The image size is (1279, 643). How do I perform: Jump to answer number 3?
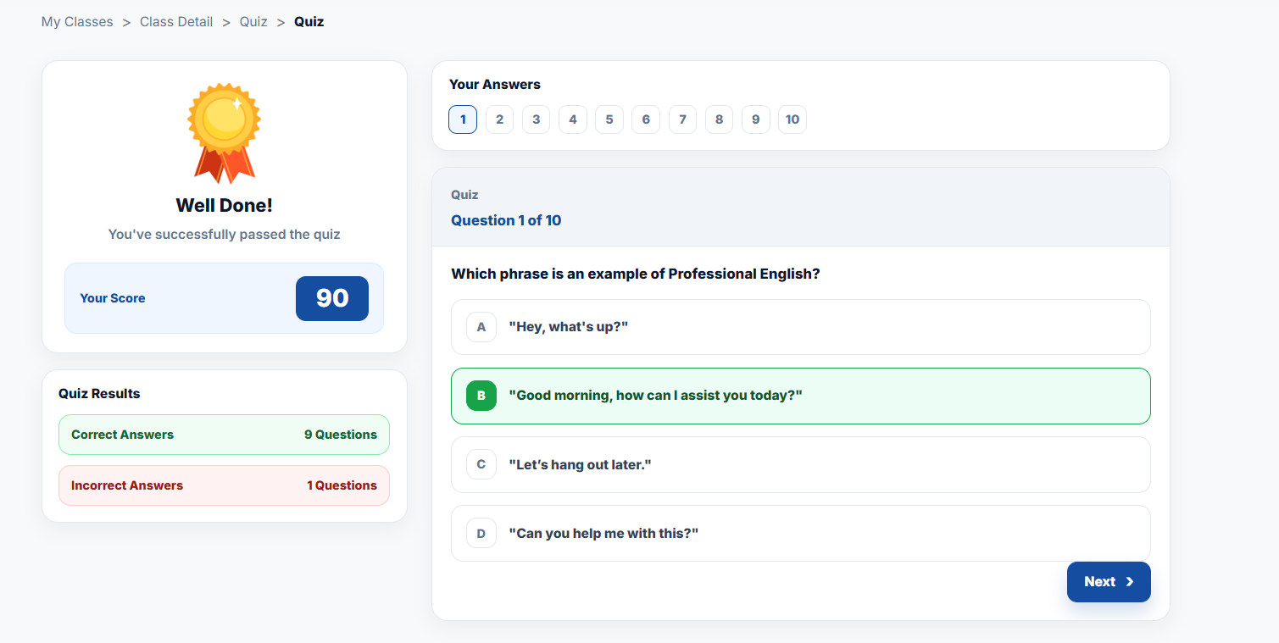[x=536, y=119]
